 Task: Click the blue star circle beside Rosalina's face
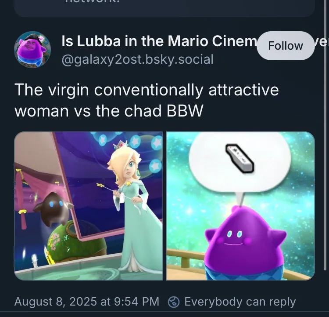coord(155,166)
